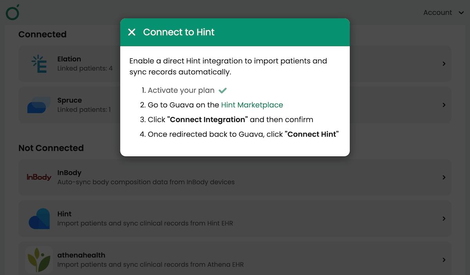Click the InBody logo icon
Image resolution: width=470 pixels, height=275 pixels.
pos(39,177)
